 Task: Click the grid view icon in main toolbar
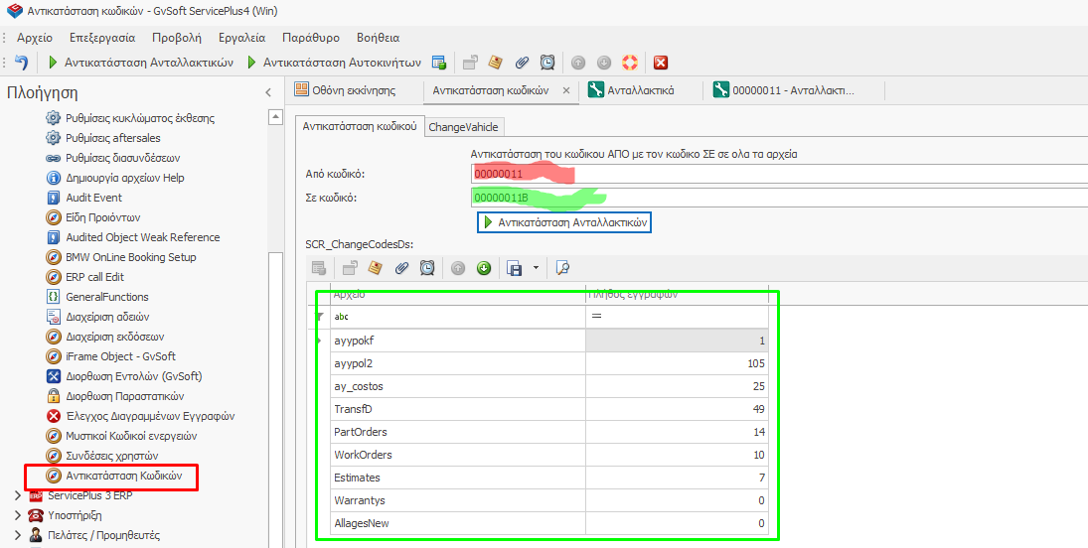(x=438, y=63)
